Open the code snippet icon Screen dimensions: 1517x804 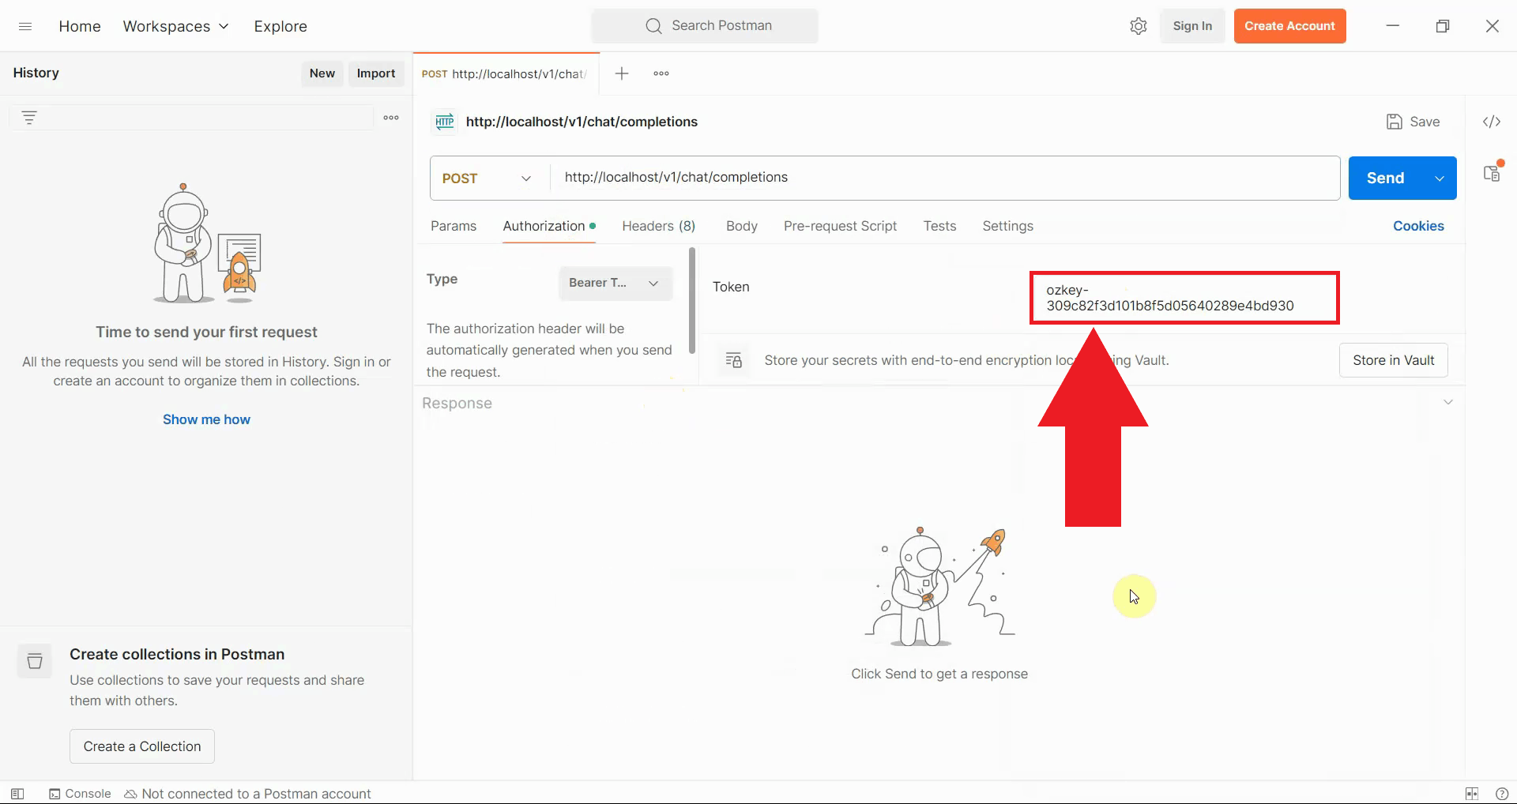click(x=1491, y=122)
